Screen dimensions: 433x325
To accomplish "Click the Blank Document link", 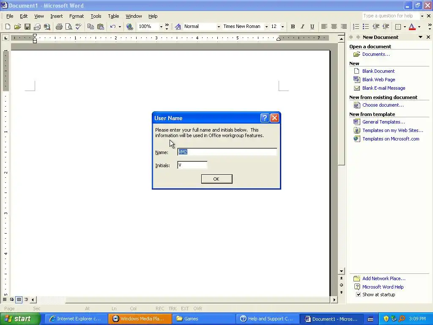I will 378,71.
